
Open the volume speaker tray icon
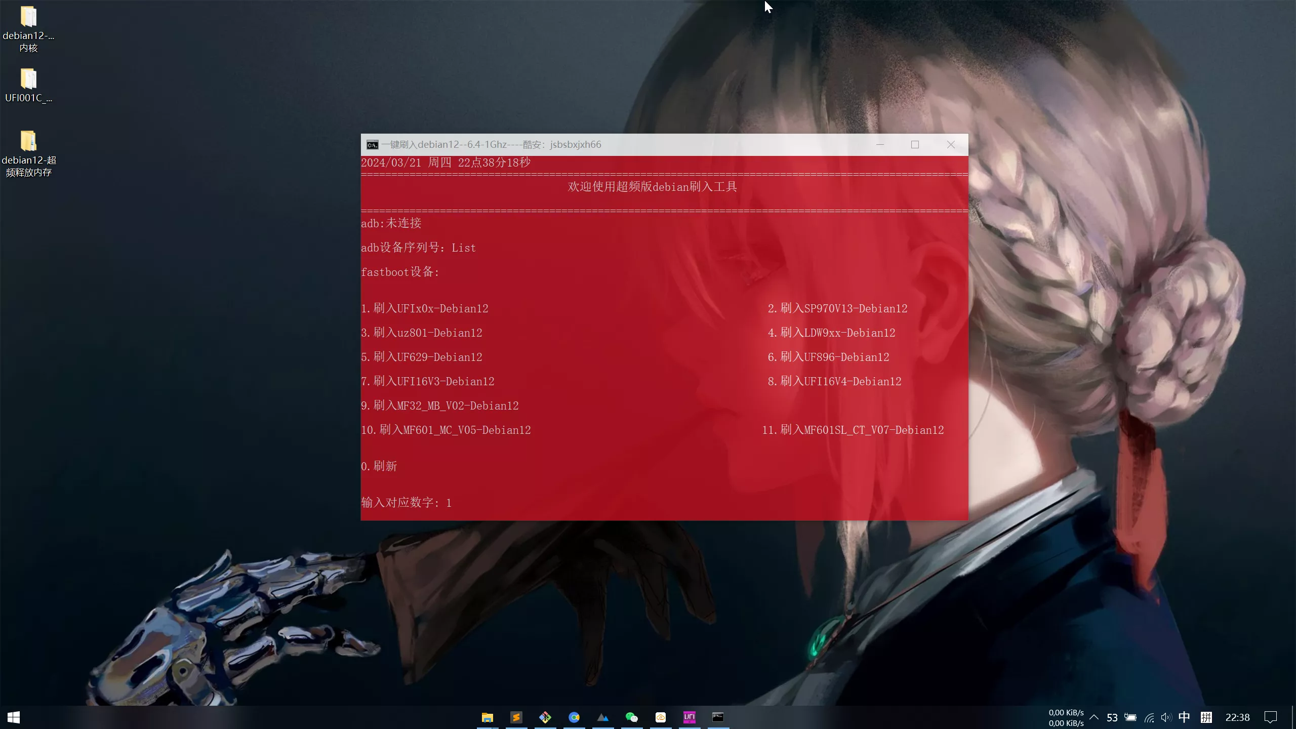pos(1166,717)
